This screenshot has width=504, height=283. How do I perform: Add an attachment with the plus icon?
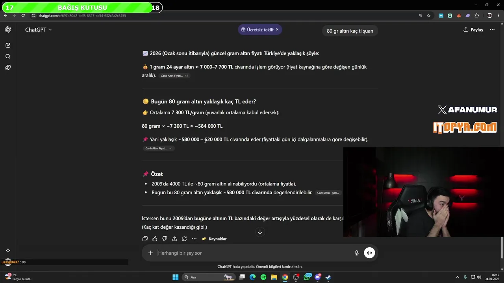(x=150, y=253)
